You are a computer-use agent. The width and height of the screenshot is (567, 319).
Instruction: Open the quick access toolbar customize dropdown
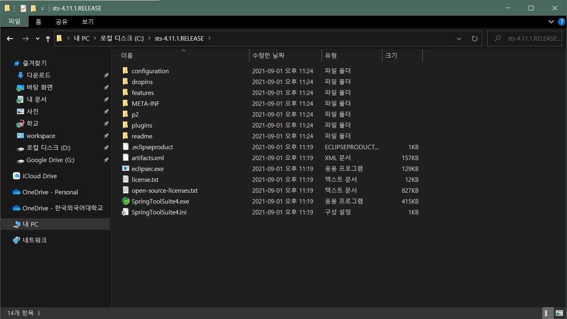click(x=42, y=8)
